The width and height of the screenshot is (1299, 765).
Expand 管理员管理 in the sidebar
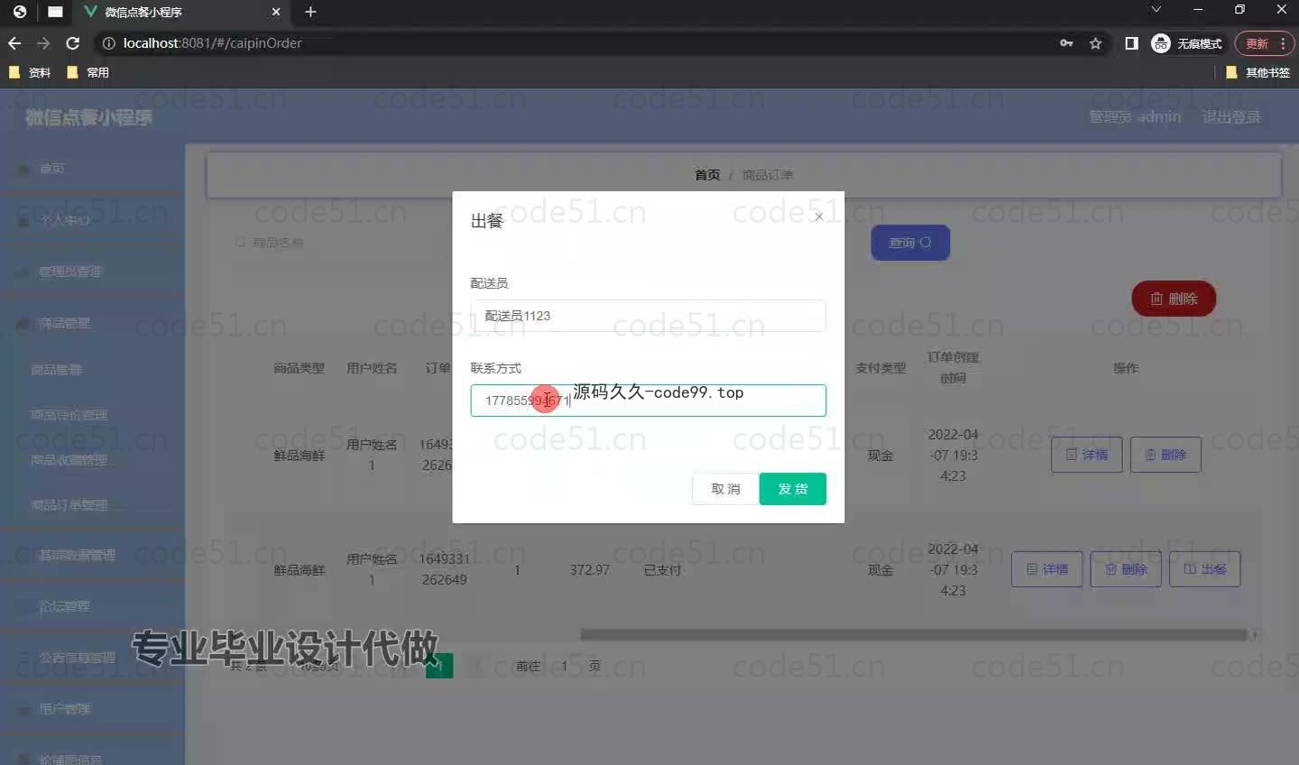pos(92,272)
